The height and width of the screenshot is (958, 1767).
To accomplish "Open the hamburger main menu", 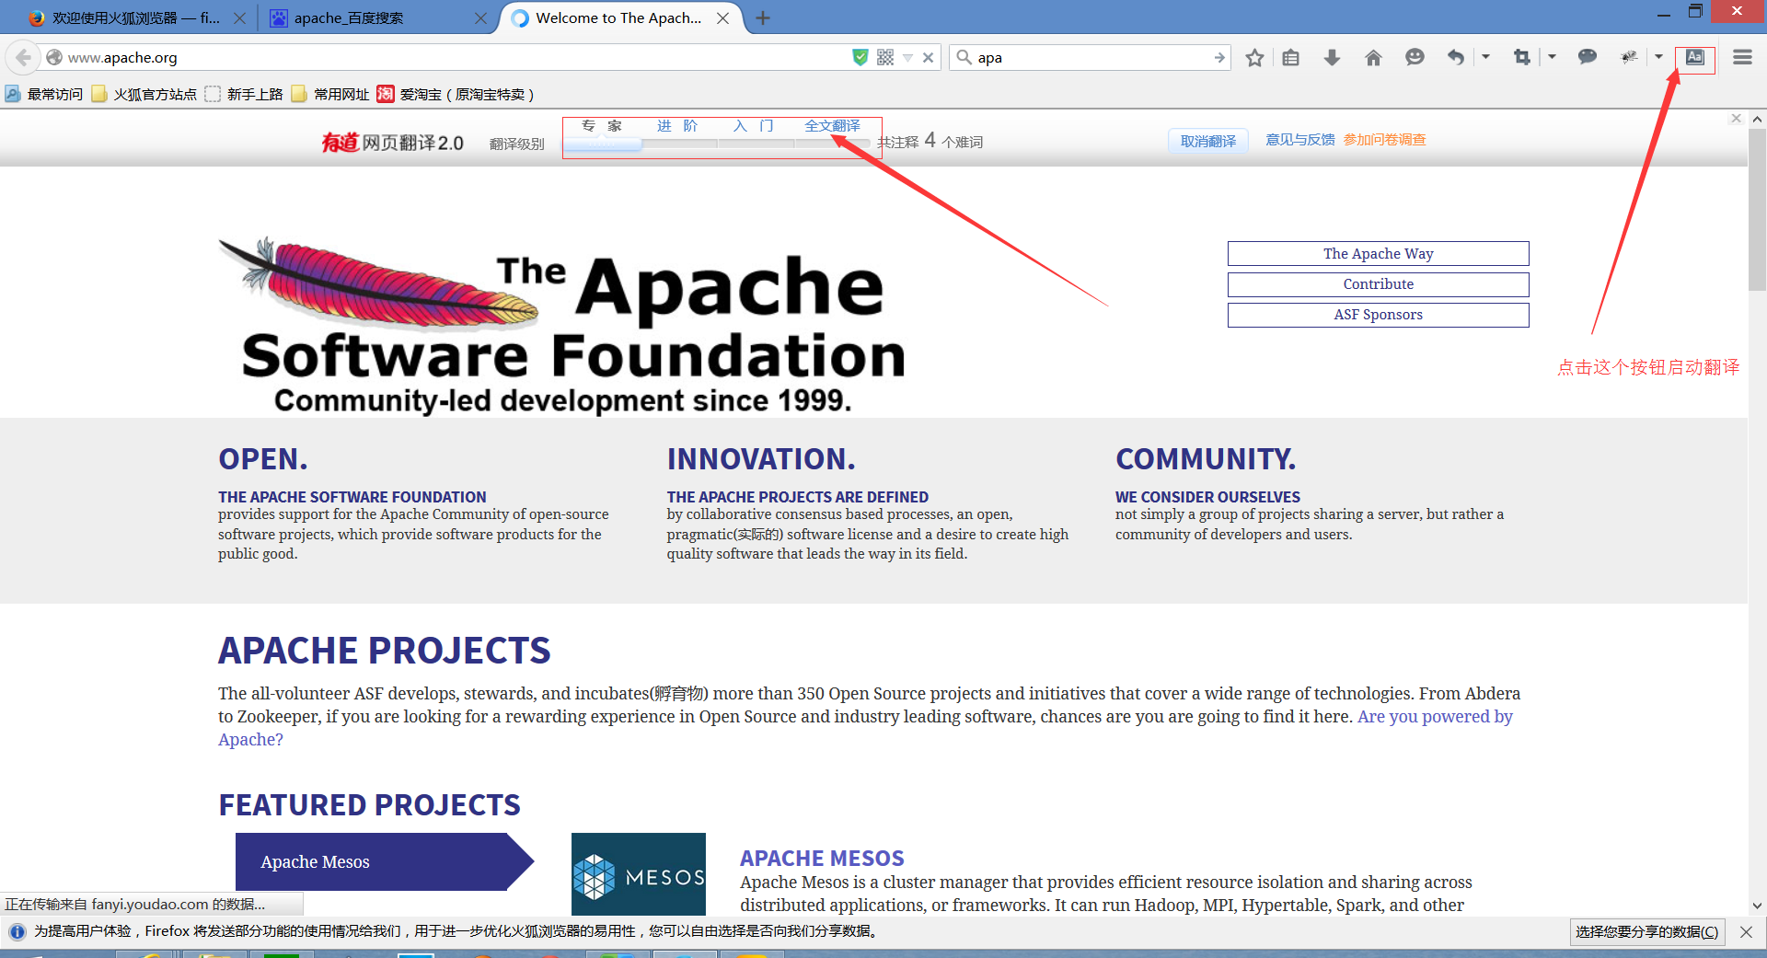I will coord(1742,57).
